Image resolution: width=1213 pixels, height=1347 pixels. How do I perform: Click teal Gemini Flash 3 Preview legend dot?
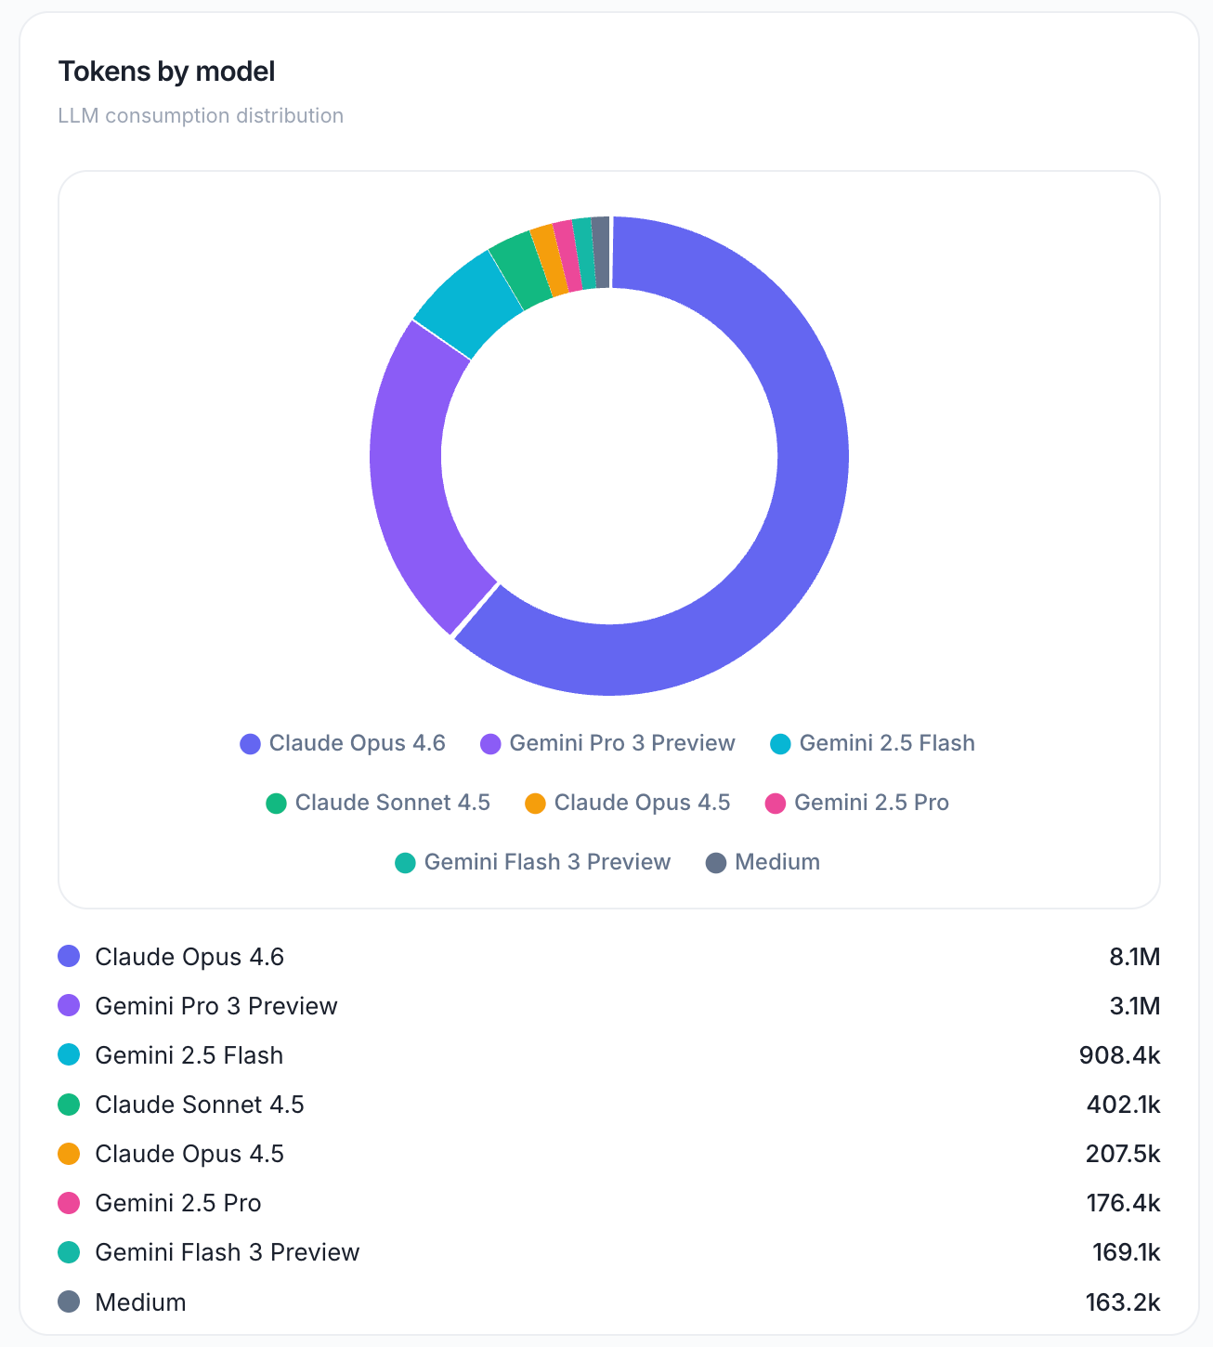[405, 863]
